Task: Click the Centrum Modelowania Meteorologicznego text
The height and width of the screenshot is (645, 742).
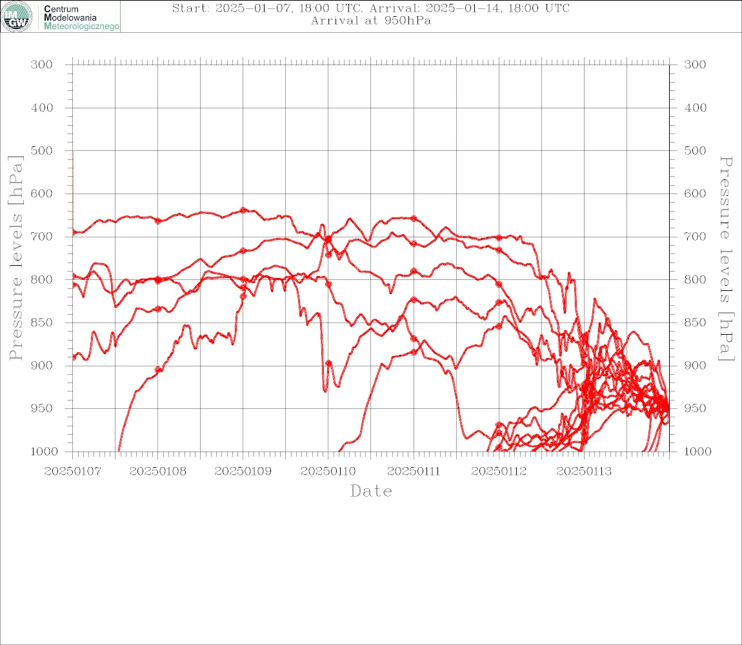Action: pos(81,17)
